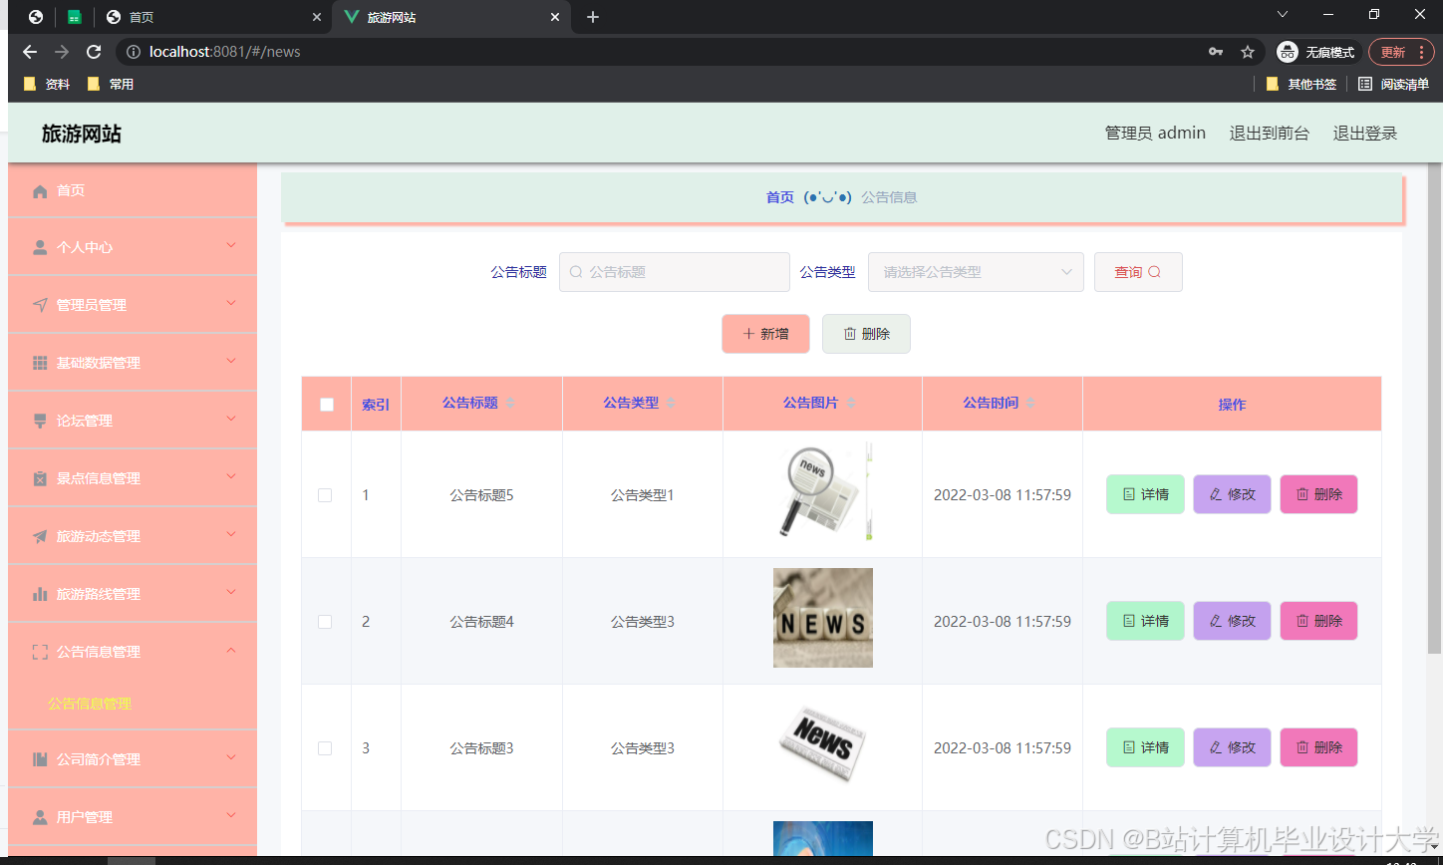Expand 论坛管理 with its chevron
Image resolution: width=1443 pixels, height=865 pixels.
[x=231, y=419]
